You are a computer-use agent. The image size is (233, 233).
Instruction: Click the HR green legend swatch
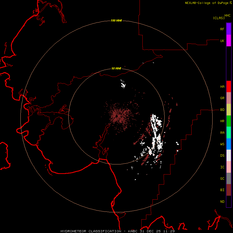point(229,121)
